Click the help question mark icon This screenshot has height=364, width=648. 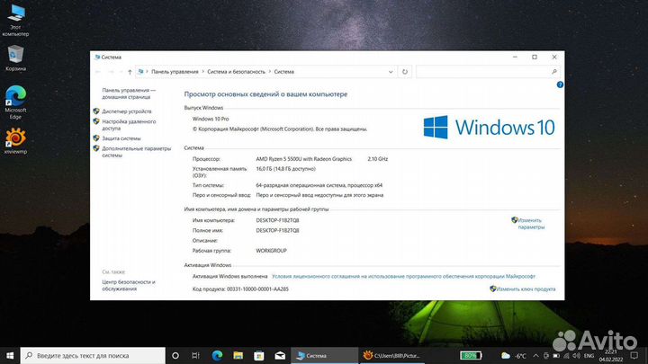tap(560, 84)
